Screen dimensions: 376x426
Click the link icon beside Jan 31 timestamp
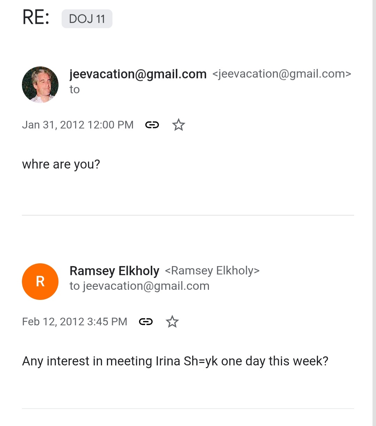(x=152, y=125)
